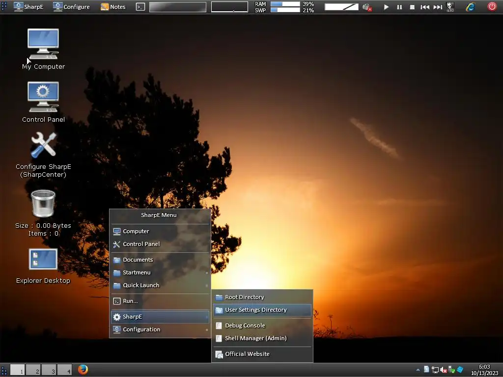Open the Configure button in top bar
This screenshot has width=503, height=377.
pos(72,7)
